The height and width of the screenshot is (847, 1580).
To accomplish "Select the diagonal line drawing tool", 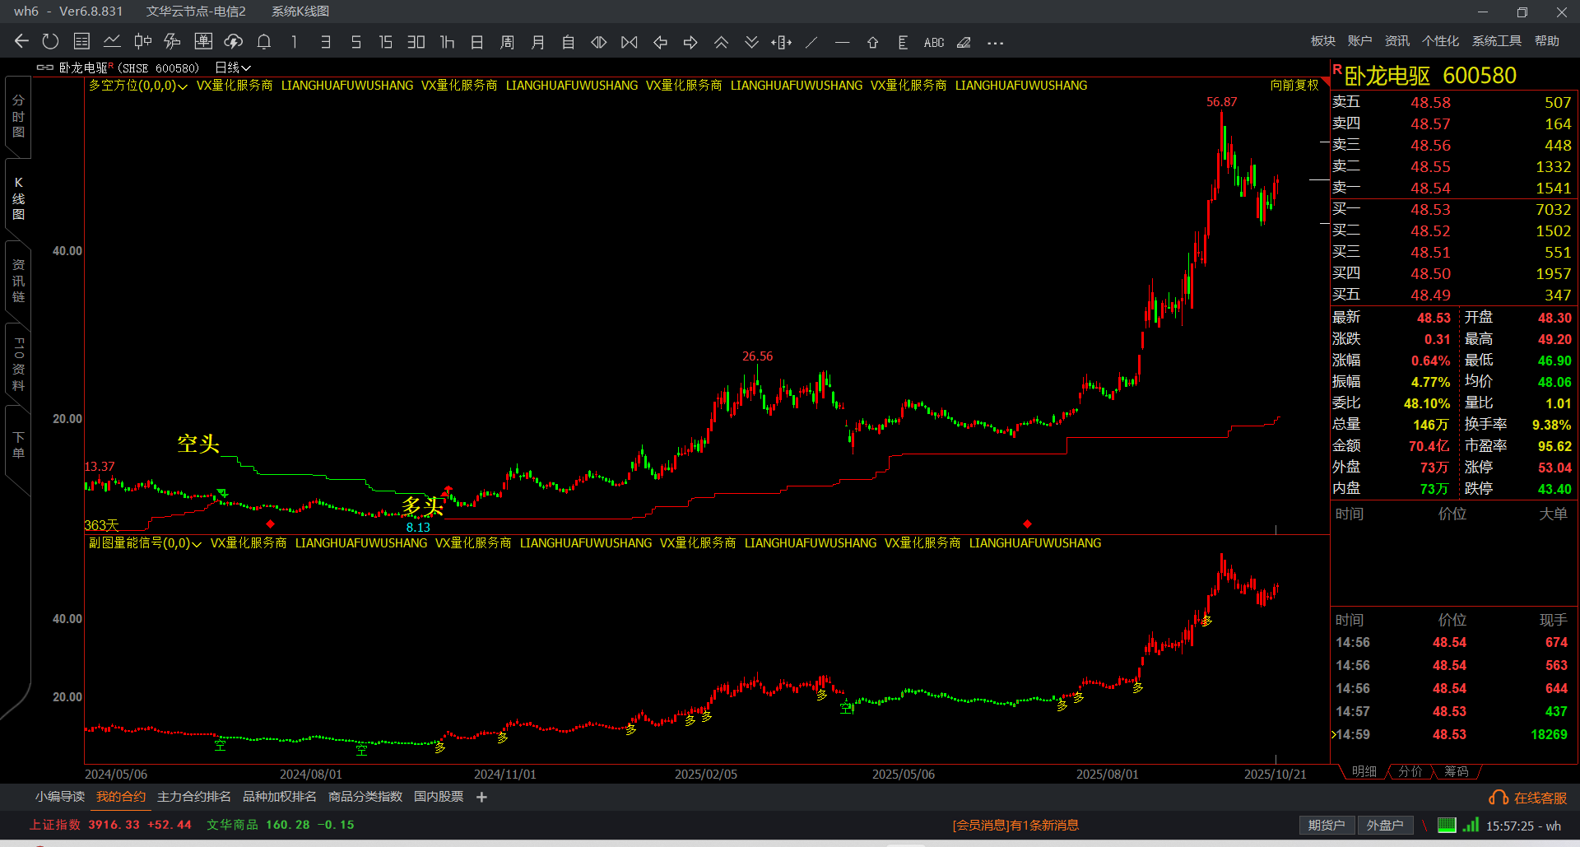I will [812, 42].
